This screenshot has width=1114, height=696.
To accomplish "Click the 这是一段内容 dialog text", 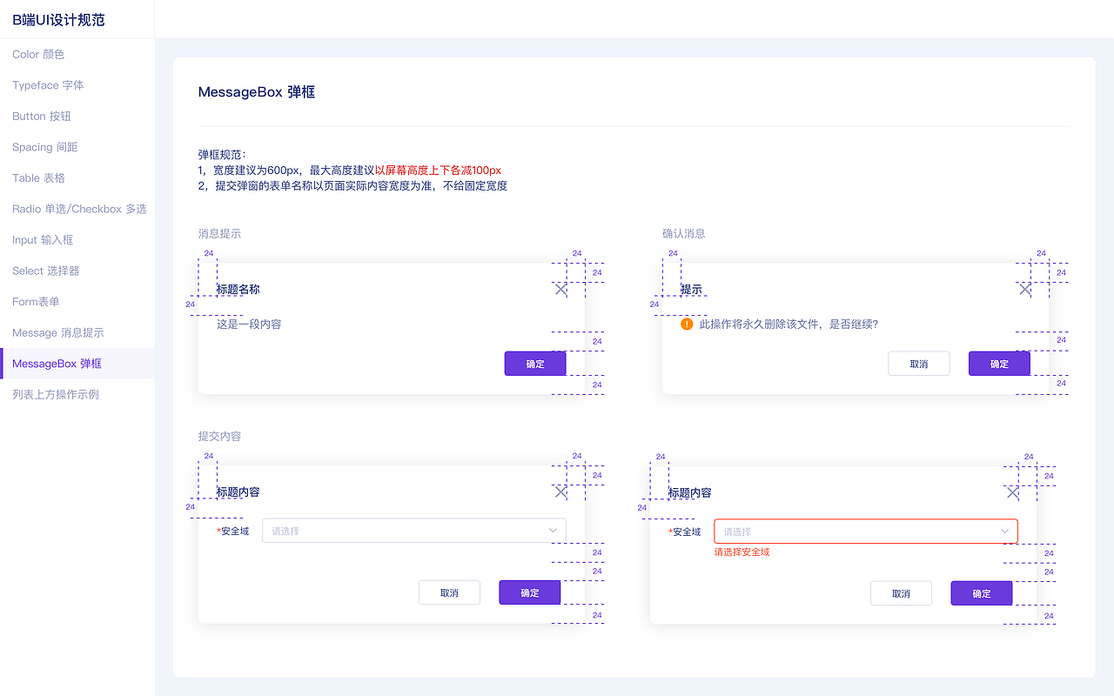I will point(249,324).
